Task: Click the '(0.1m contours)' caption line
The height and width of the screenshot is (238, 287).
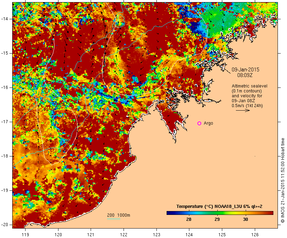Action: pos(246,91)
